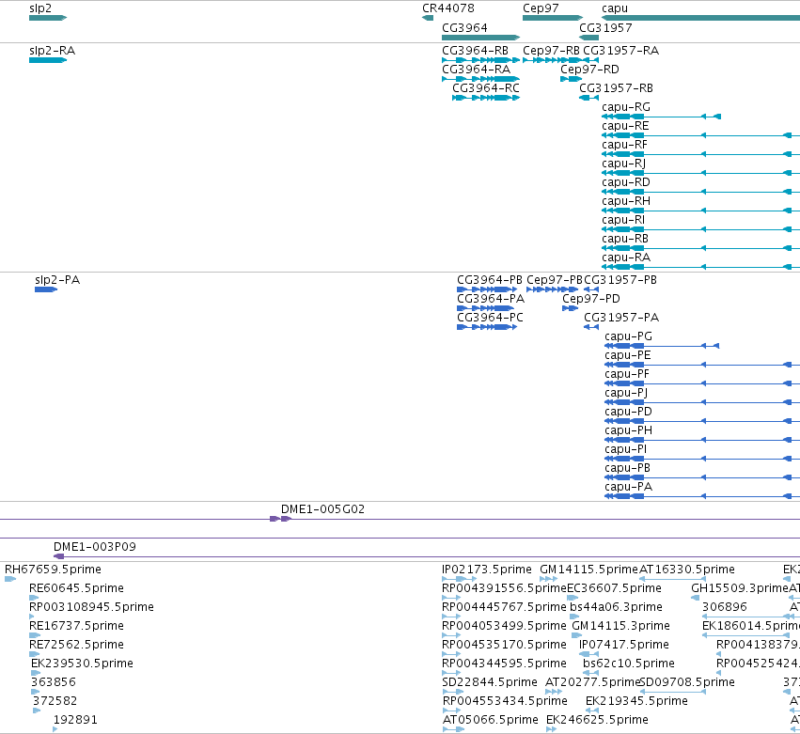Click the capu-PD protein label
Screen dimensions: 800x734
tap(629, 412)
